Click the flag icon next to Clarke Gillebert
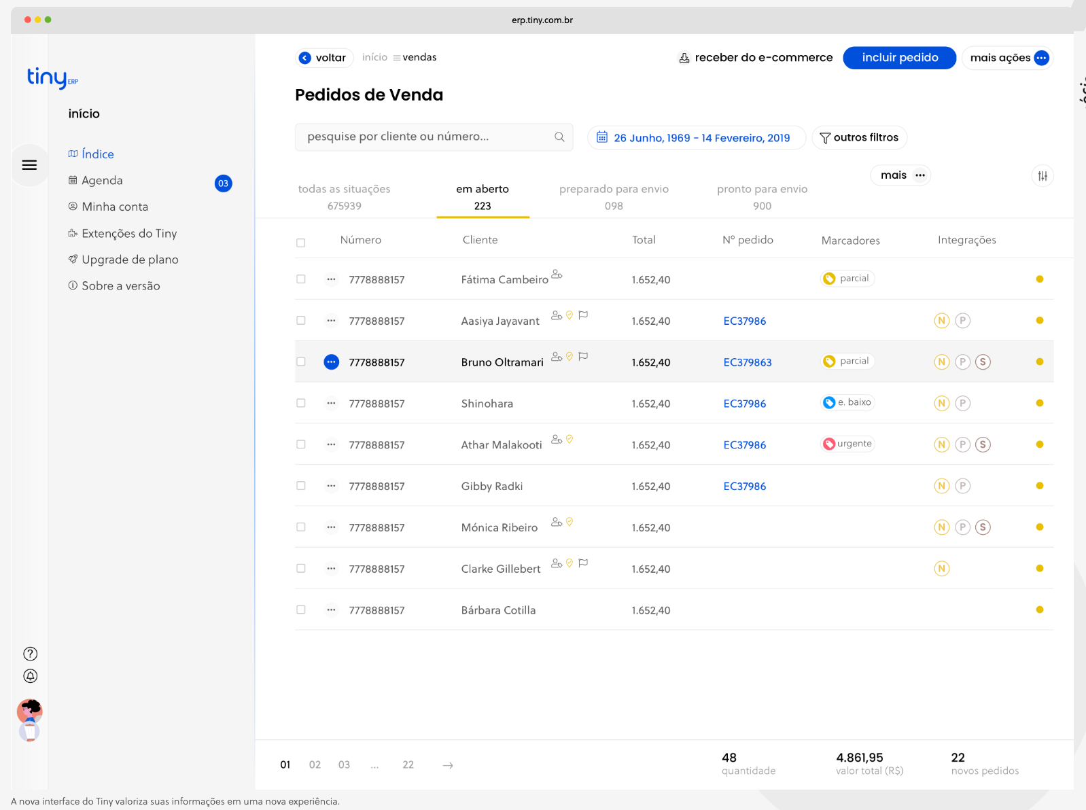 [x=583, y=563]
